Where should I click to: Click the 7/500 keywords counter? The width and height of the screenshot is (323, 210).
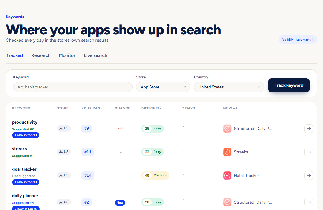click(298, 40)
